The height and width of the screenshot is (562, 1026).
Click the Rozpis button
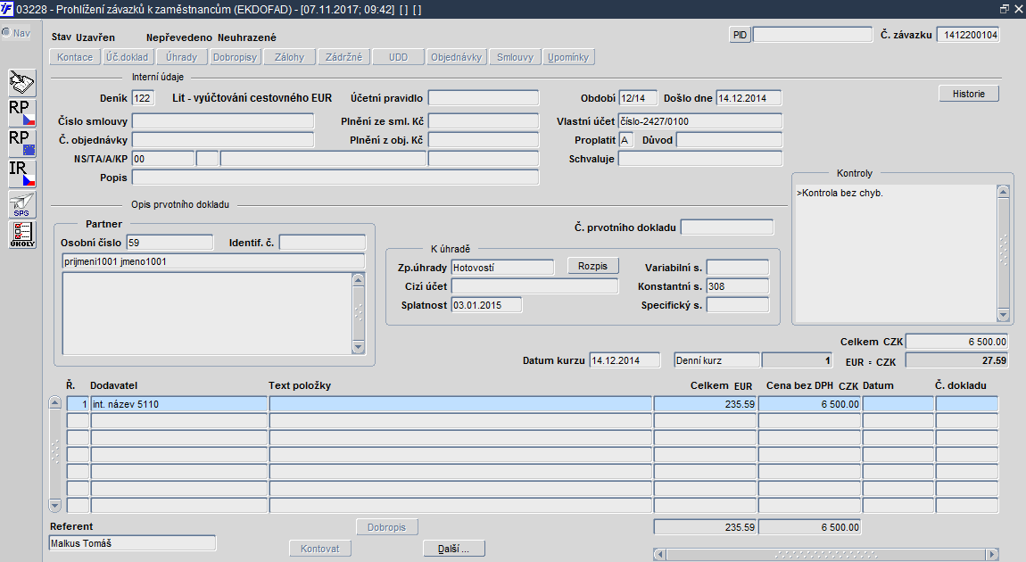click(592, 266)
